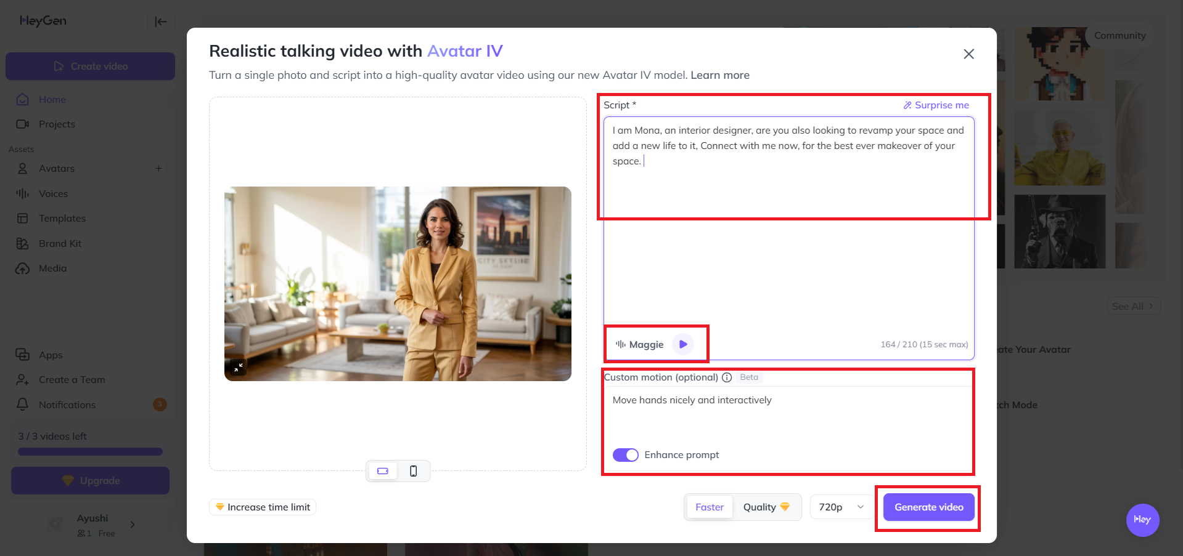Image resolution: width=1183 pixels, height=556 pixels.
Task: Click the HeyGen logo
Action: point(43,21)
